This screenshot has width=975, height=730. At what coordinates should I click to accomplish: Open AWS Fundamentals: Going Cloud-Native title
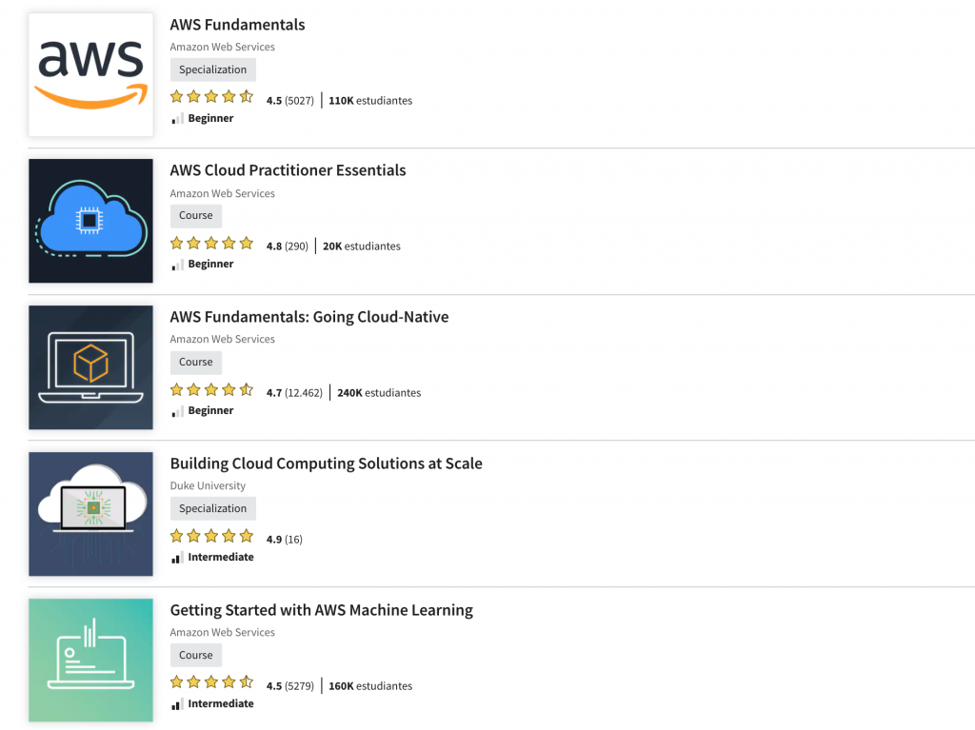pos(308,317)
